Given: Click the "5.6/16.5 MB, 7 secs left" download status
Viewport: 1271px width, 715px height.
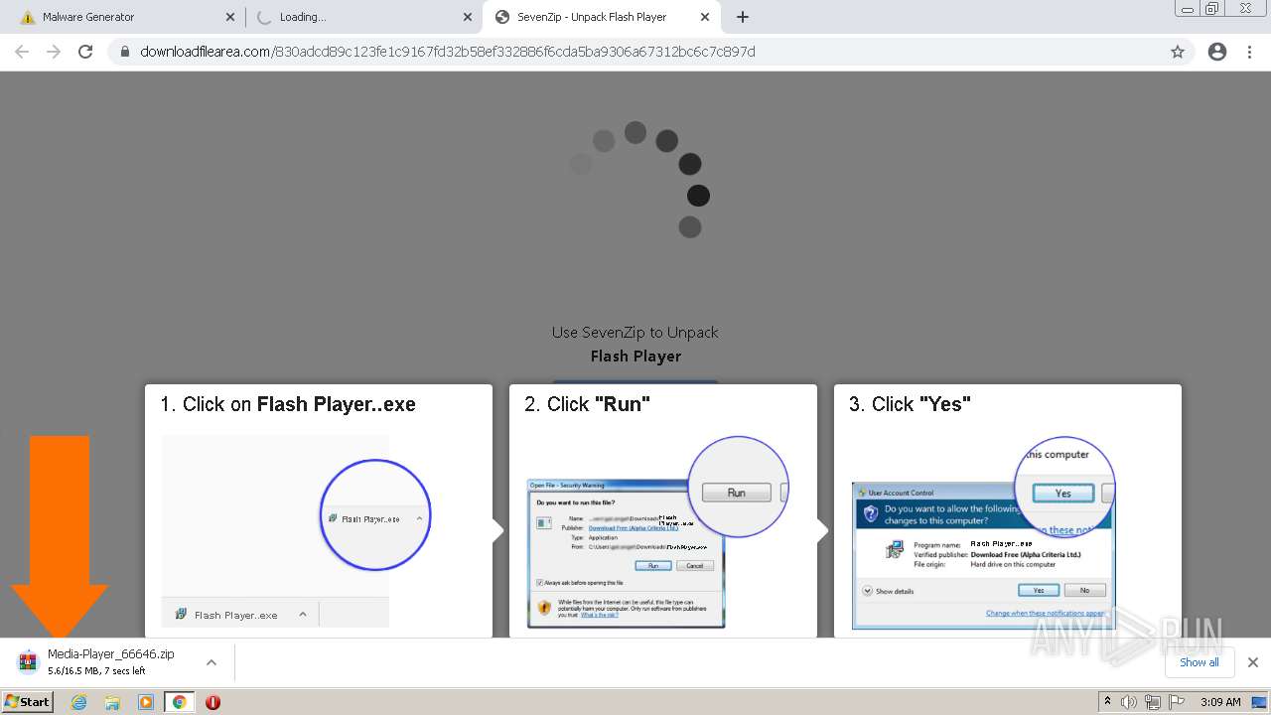Looking at the screenshot, I should [96, 671].
